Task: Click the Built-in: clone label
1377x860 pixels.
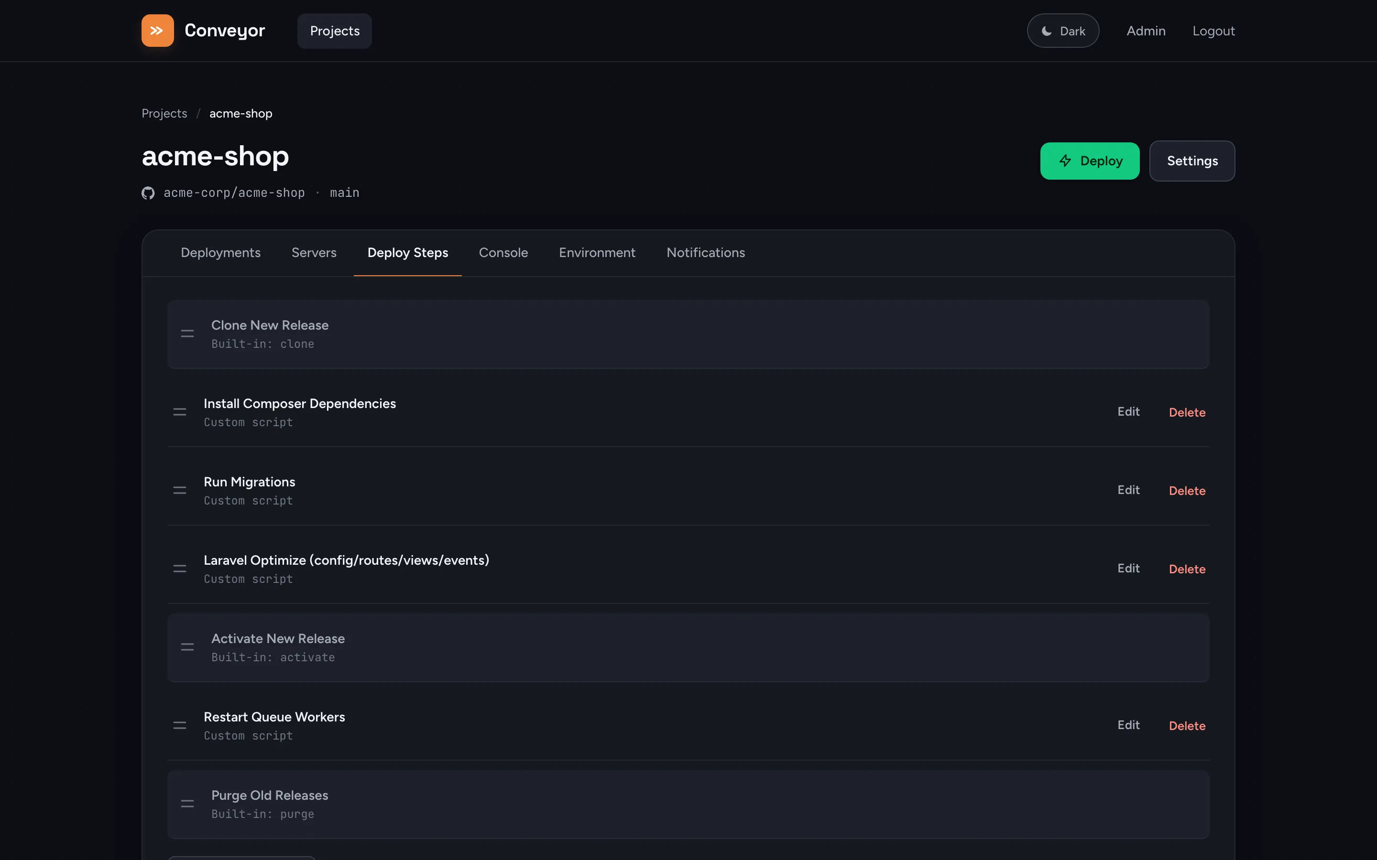Action: (263, 344)
